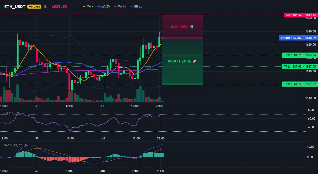Screen dimensions: 318x174
Task: Click the blue 1630.09 axis price label
Action: [x=310, y=38]
